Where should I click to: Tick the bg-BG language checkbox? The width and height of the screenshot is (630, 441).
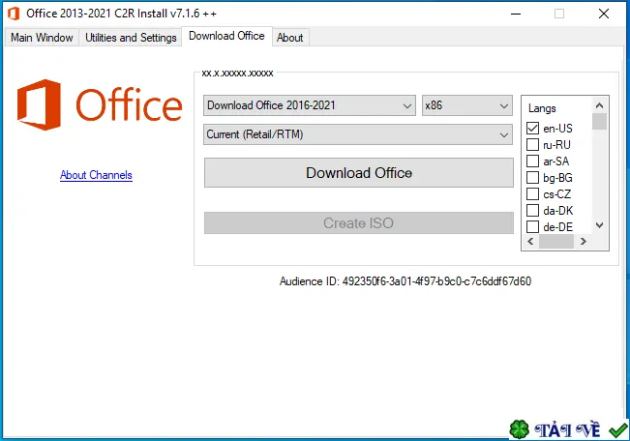pos(533,178)
